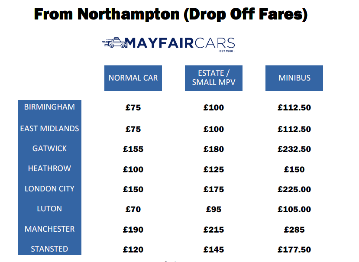Click the MAYFAIRCARS brand name text

pos(180,43)
